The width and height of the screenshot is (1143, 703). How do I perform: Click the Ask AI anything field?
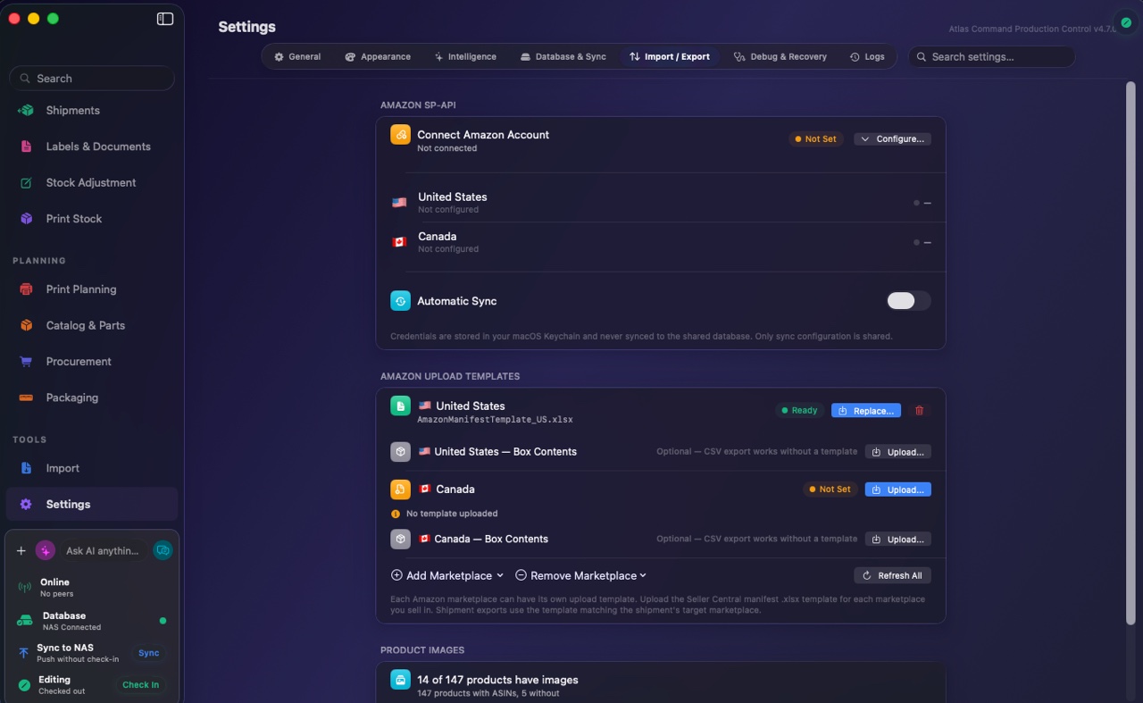click(x=103, y=551)
